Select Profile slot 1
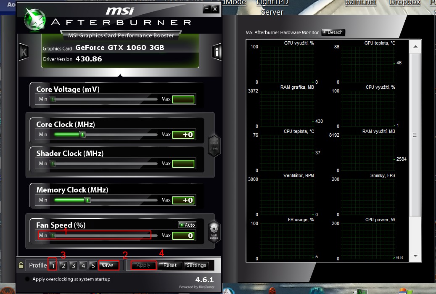Screen dimensions: 436x294 point(53,265)
